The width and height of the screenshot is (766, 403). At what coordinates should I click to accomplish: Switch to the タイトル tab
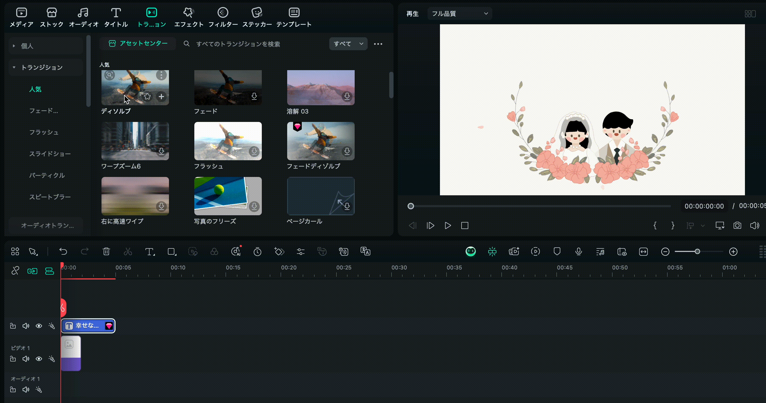click(116, 18)
